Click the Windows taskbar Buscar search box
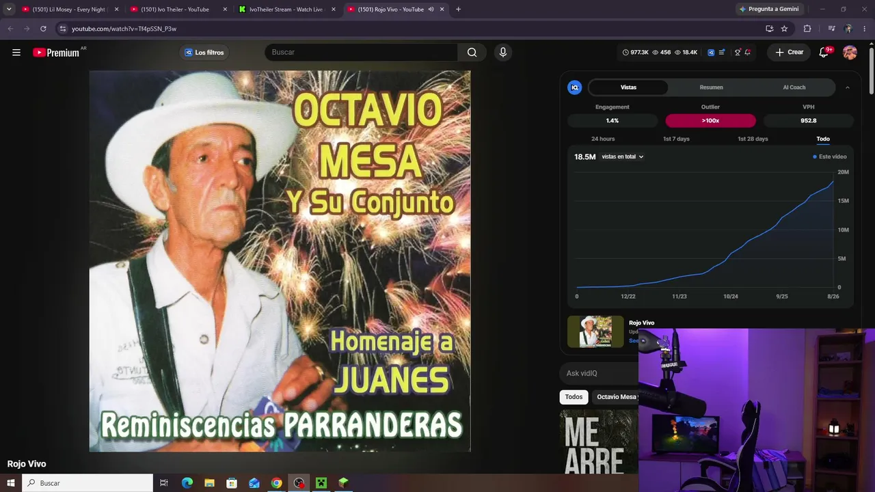 coord(87,483)
